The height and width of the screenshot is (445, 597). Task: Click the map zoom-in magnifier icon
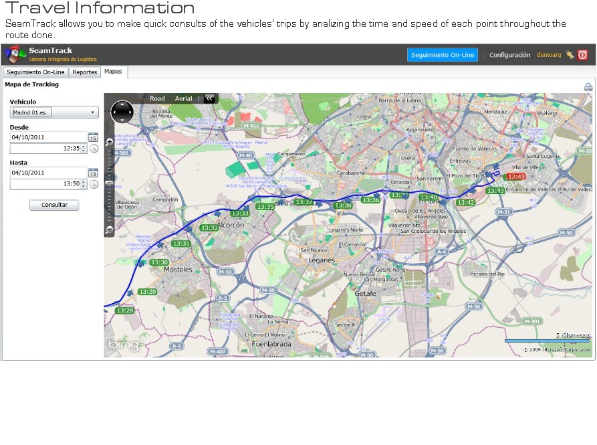(x=110, y=142)
